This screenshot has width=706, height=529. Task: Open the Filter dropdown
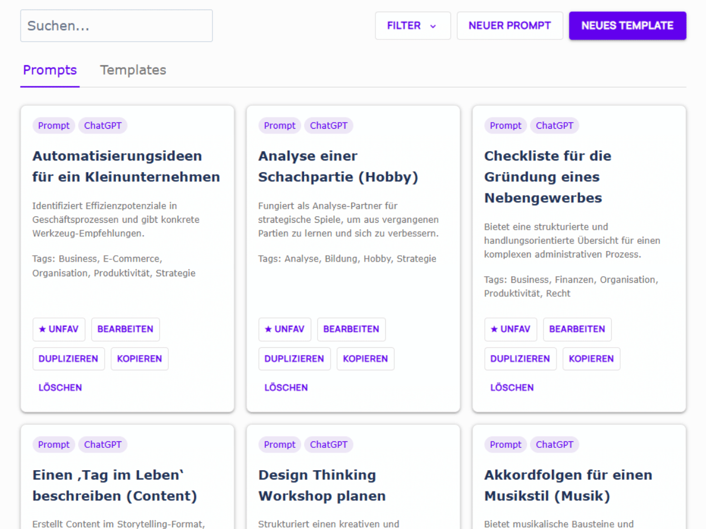click(x=412, y=26)
